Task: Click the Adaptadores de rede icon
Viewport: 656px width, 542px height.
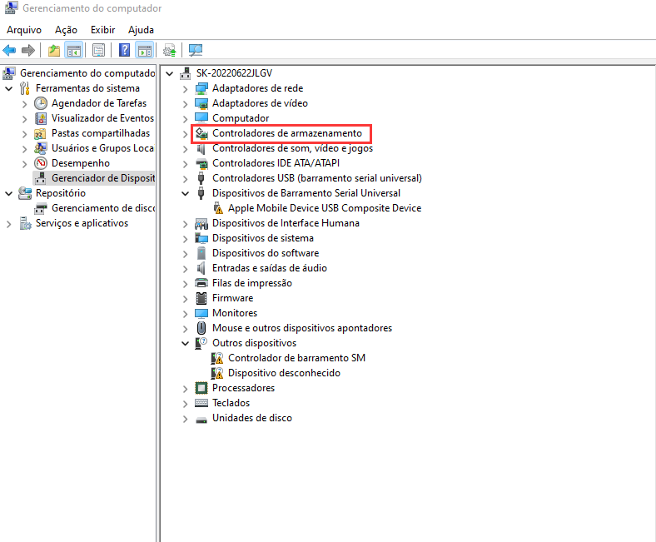Action: [201, 89]
